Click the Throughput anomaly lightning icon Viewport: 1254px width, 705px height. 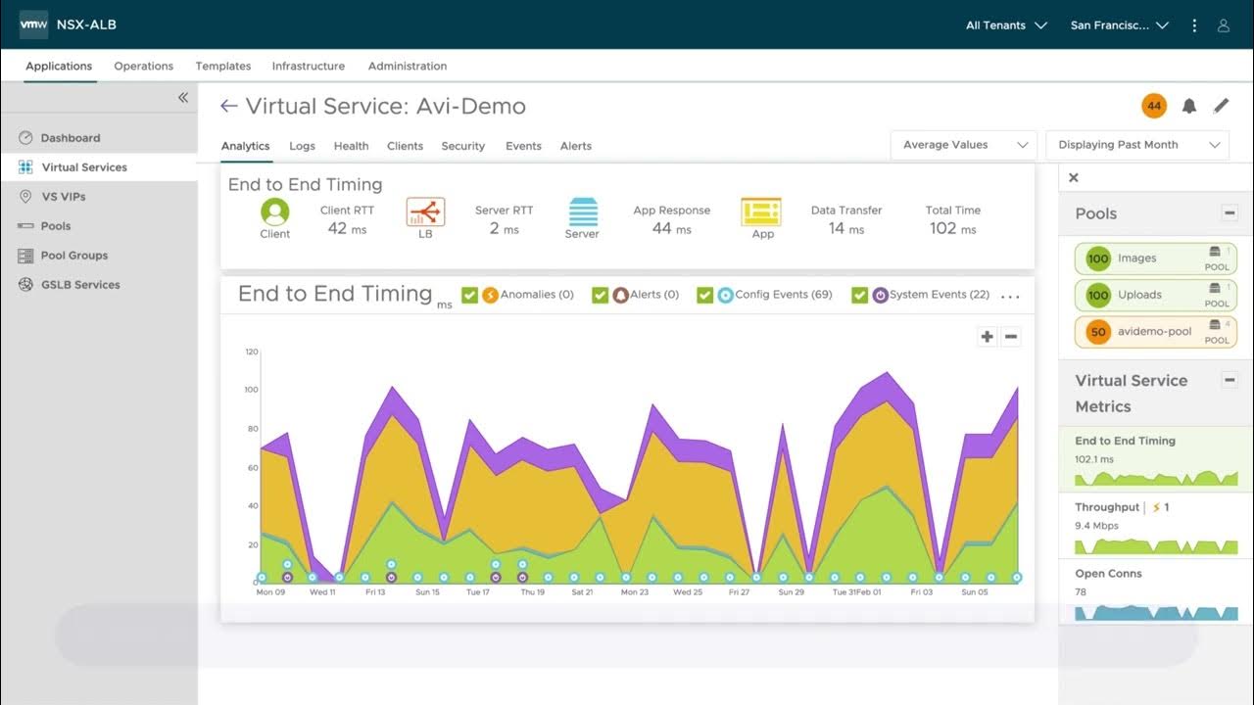coord(1156,507)
